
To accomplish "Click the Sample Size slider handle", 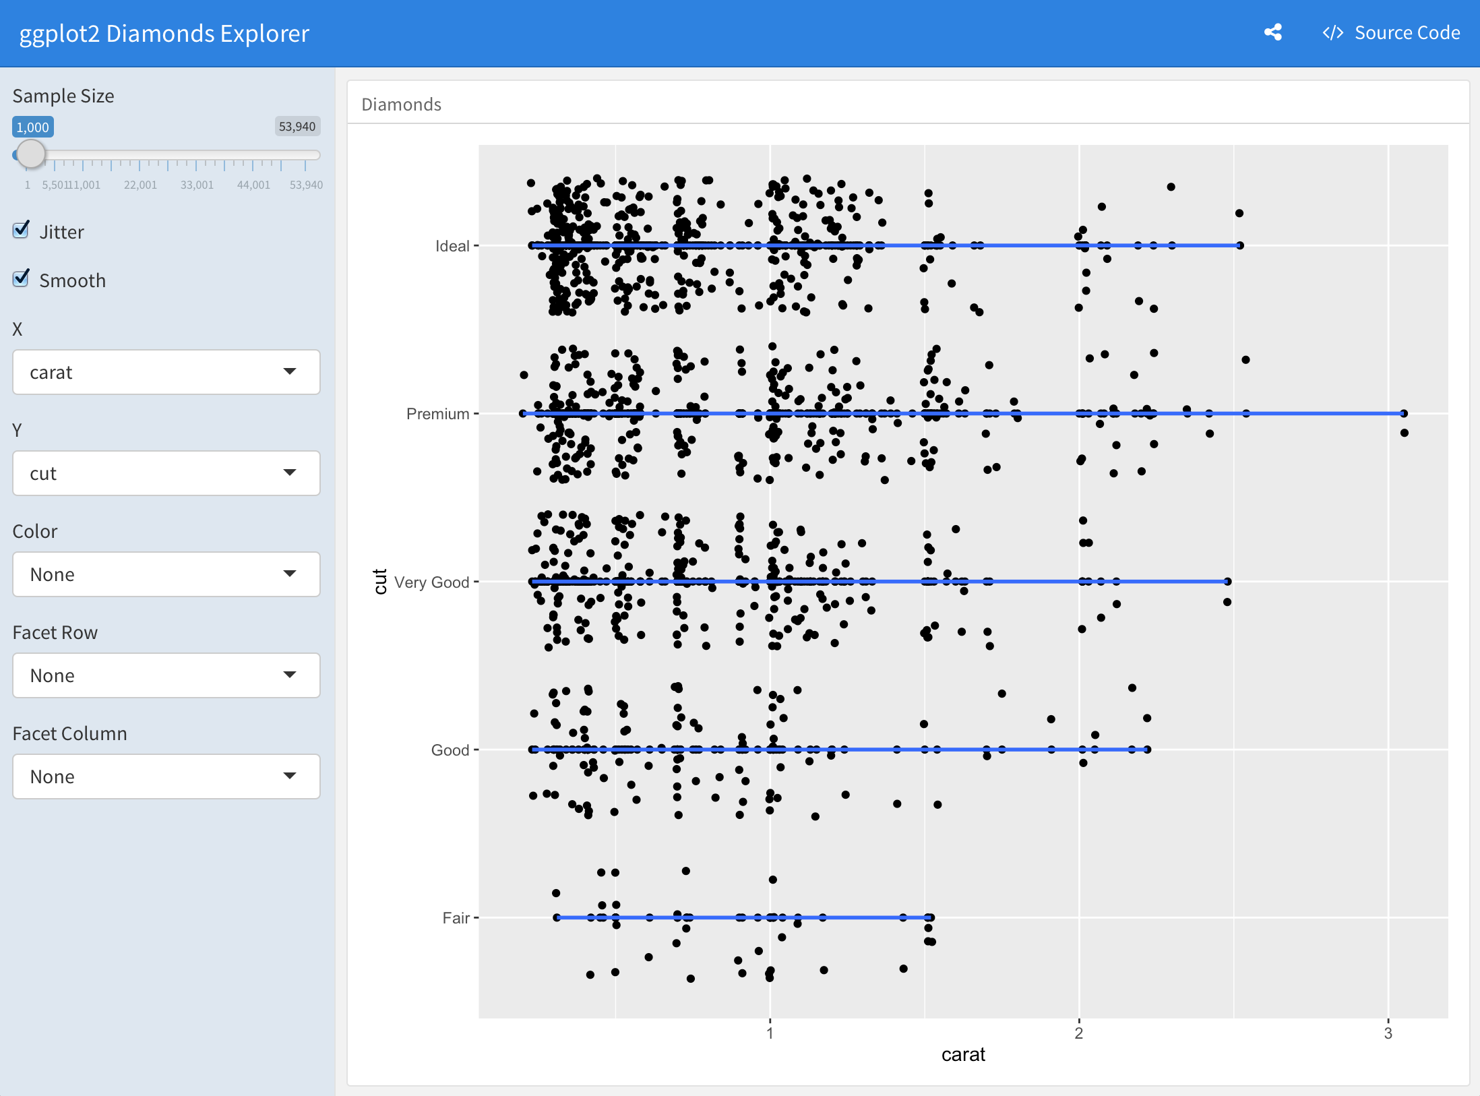I will coord(31,154).
